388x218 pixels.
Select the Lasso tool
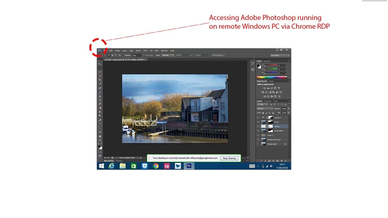tap(100, 72)
